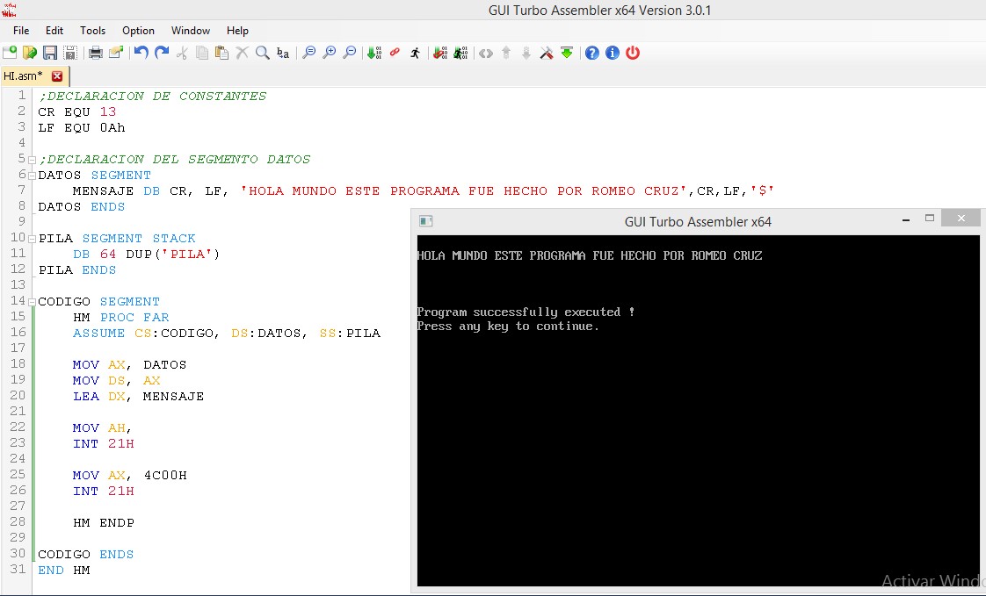Click the zoom in magnifier icon
The width and height of the screenshot is (986, 596).
[x=329, y=53]
